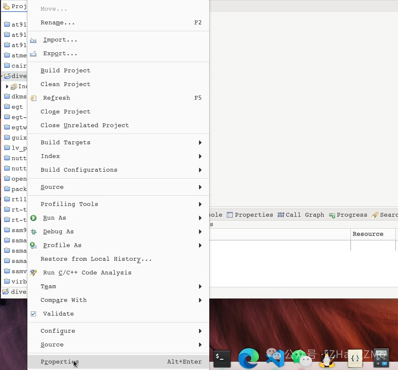Click the Properties view table icon

[229, 215]
